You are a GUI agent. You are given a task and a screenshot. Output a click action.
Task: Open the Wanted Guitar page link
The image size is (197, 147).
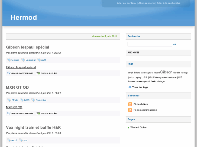[x=138, y=127]
